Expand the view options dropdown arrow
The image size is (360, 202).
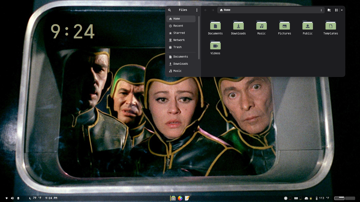(342, 10)
